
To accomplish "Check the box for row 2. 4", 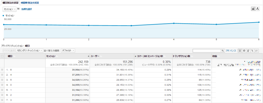I will pos(2,75).
